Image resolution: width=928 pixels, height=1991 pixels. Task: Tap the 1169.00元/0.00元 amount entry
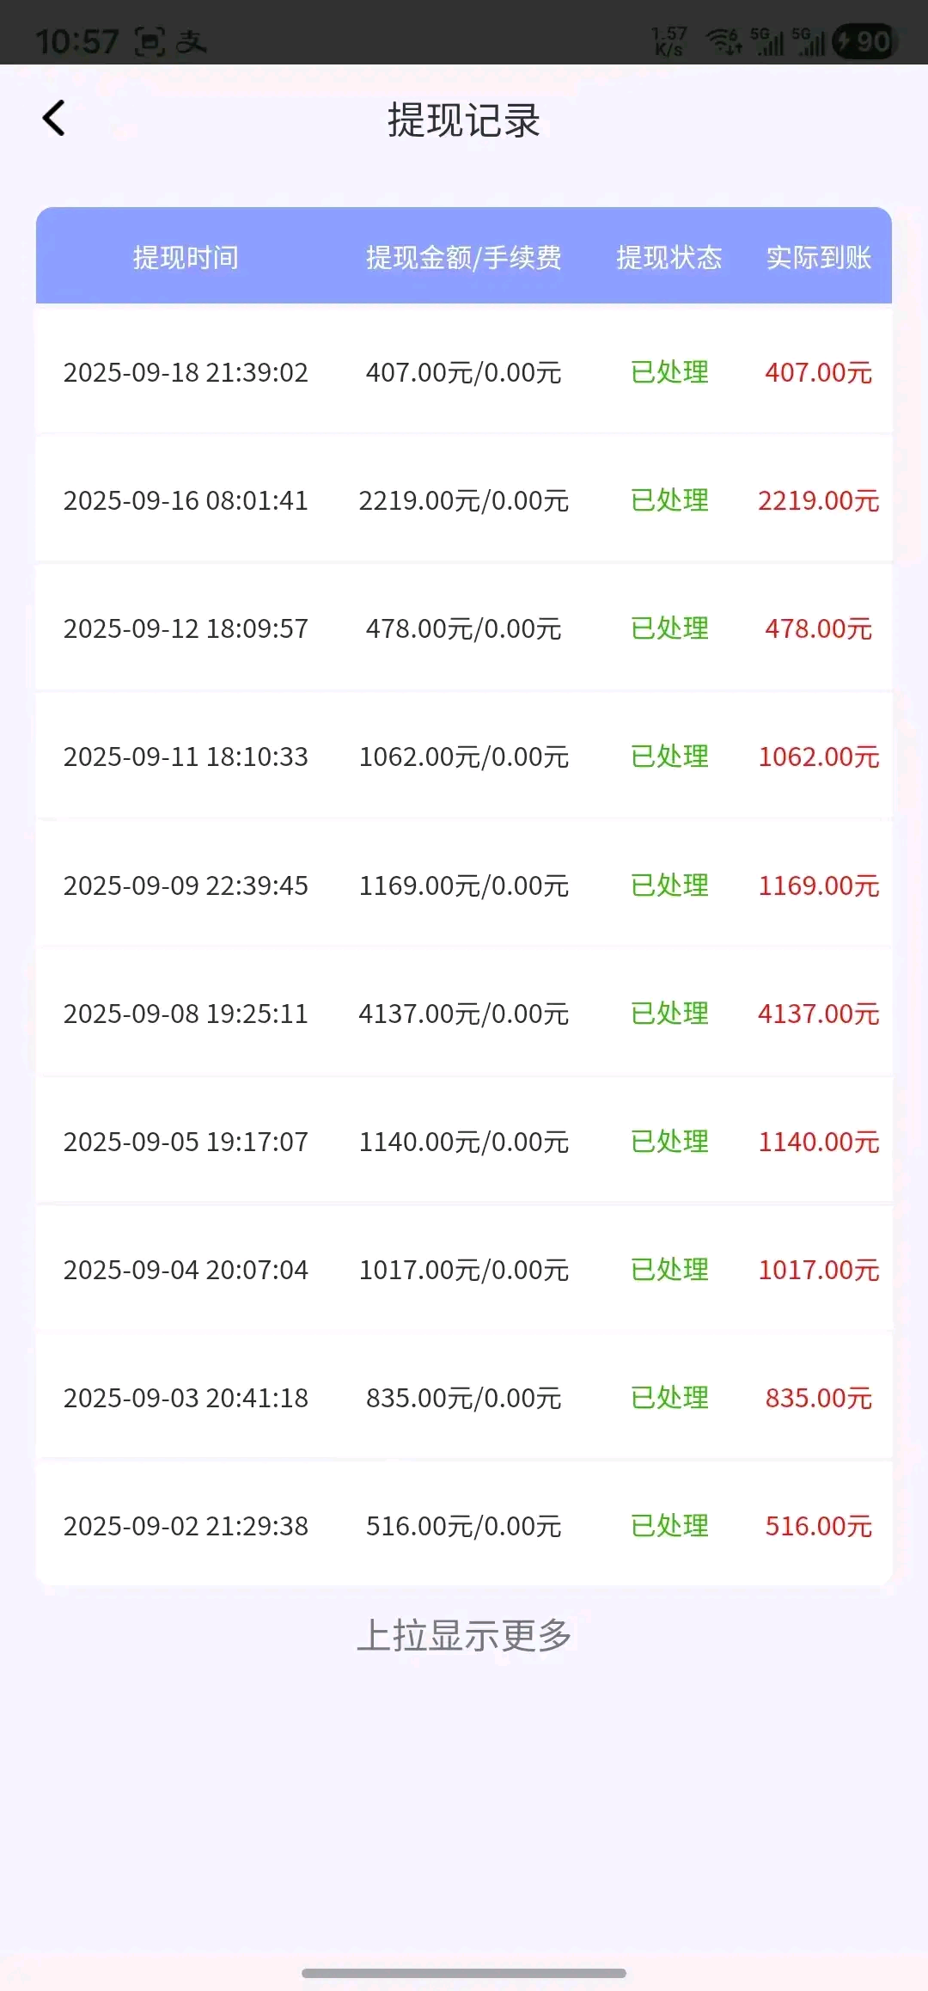(464, 885)
